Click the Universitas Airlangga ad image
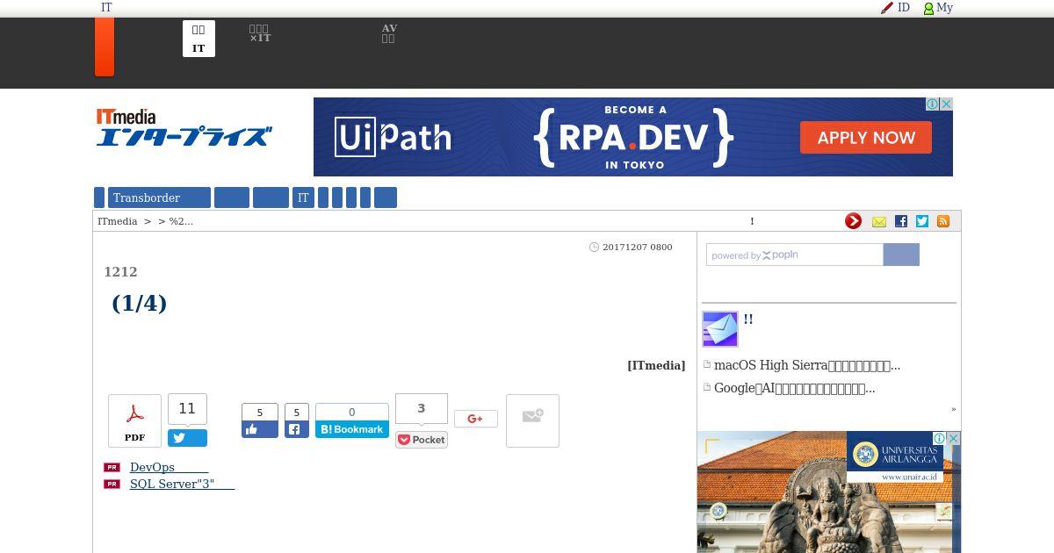This screenshot has height=553, width=1054. 829,492
